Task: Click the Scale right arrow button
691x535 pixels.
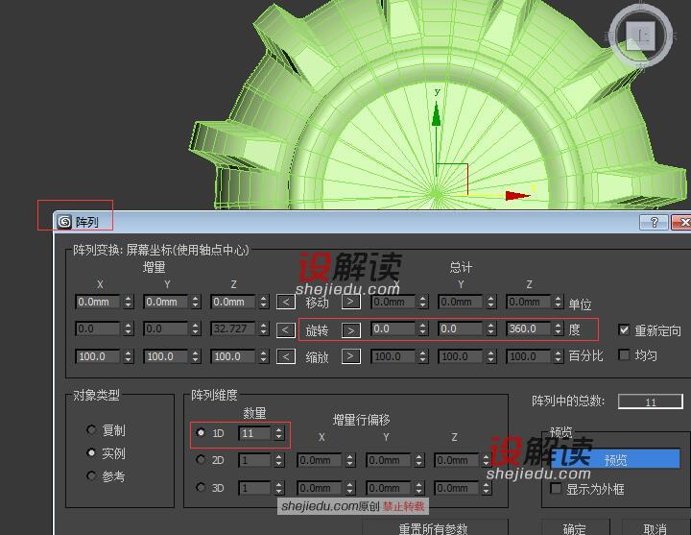Action: pyautogui.click(x=351, y=356)
